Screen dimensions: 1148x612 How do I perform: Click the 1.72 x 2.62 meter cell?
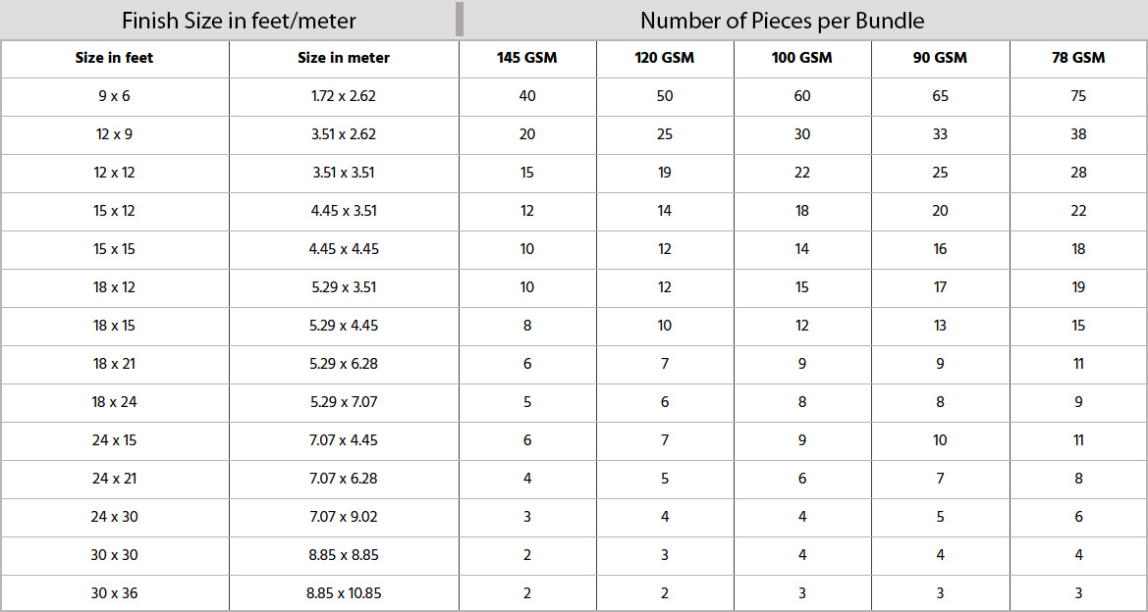[344, 96]
